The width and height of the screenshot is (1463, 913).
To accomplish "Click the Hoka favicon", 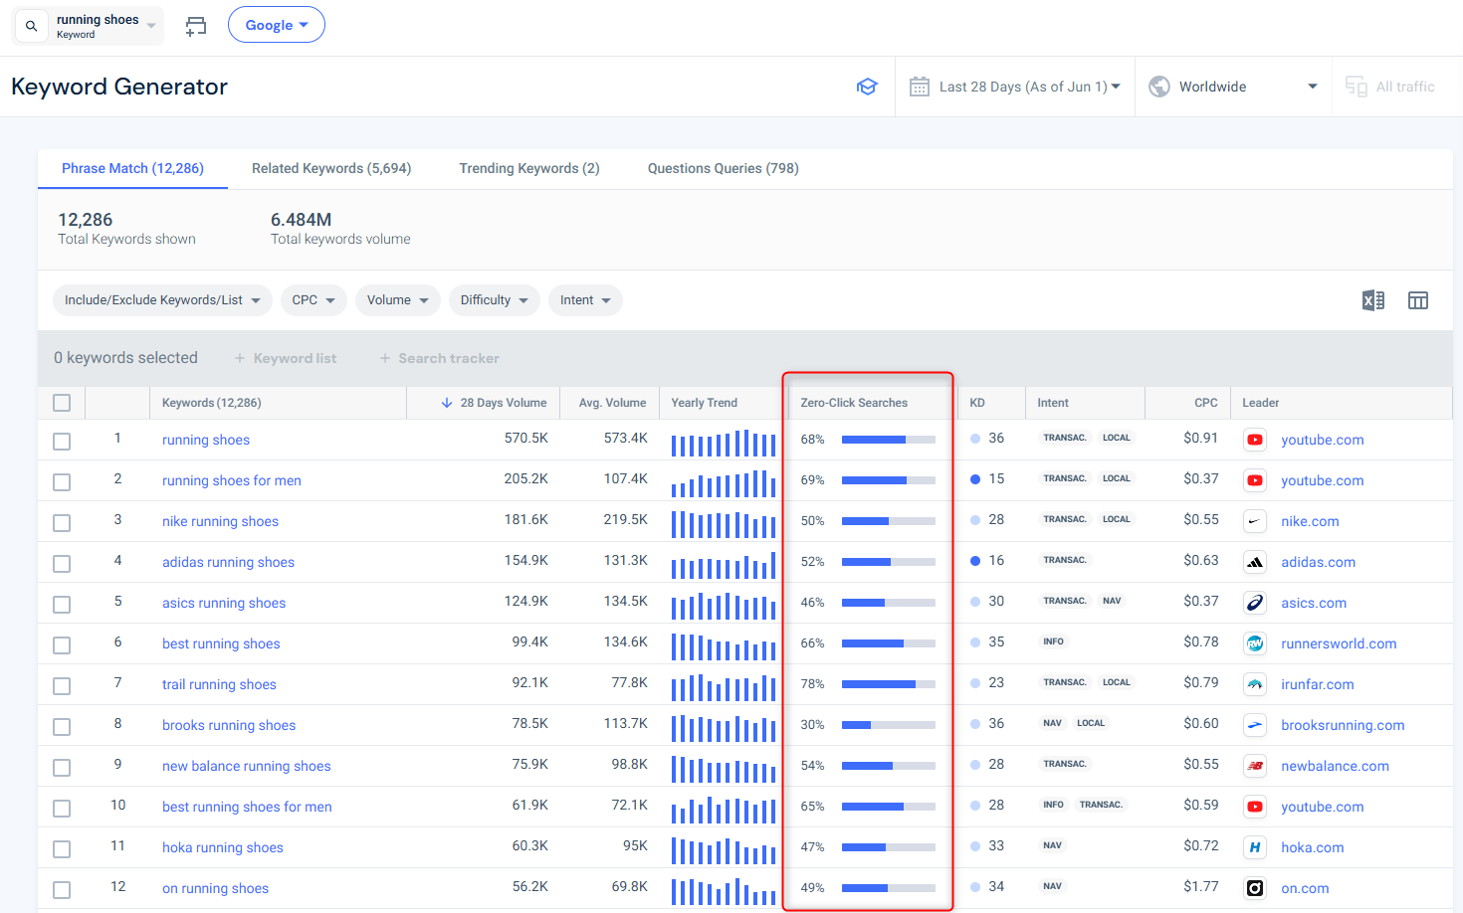I will click(x=1255, y=847).
